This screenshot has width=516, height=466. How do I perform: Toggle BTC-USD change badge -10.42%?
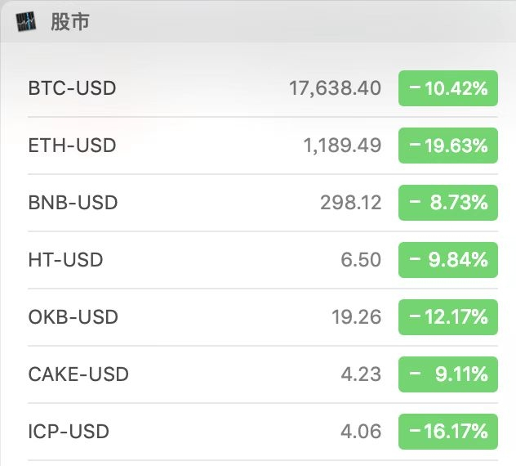[447, 88]
